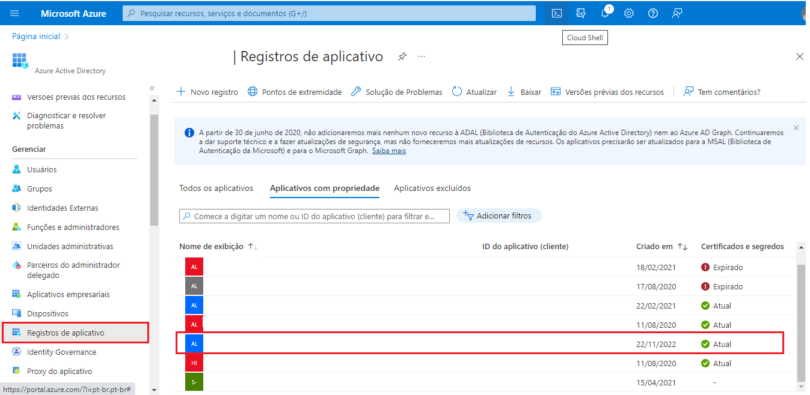Click ID do aplicativo (cliente) header
The width and height of the screenshot is (810, 395).
pyautogui.click(x=526, y=246)
